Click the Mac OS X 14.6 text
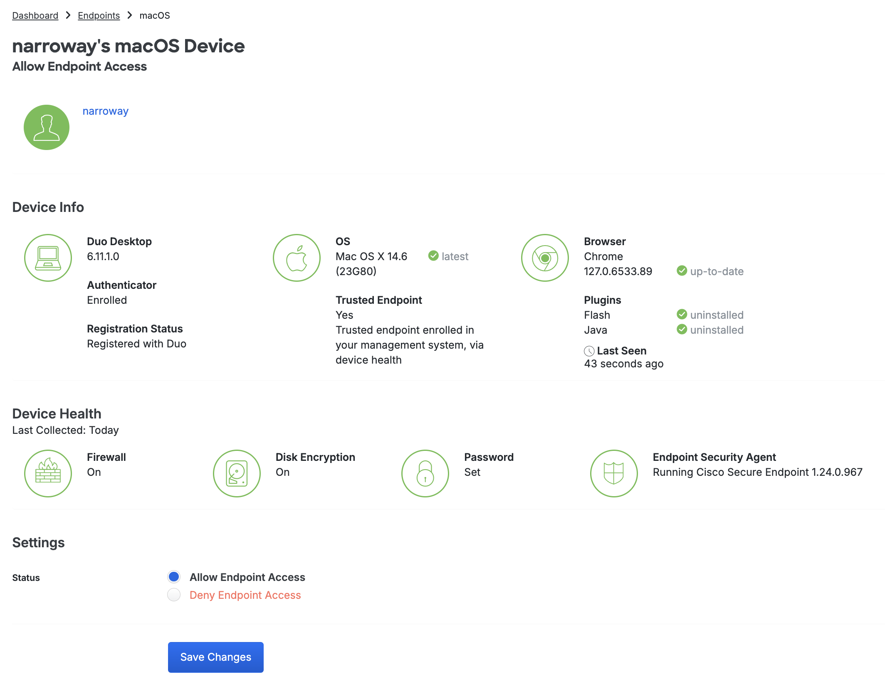Screen dimensions: 885x684 click(x=371, y=256)
